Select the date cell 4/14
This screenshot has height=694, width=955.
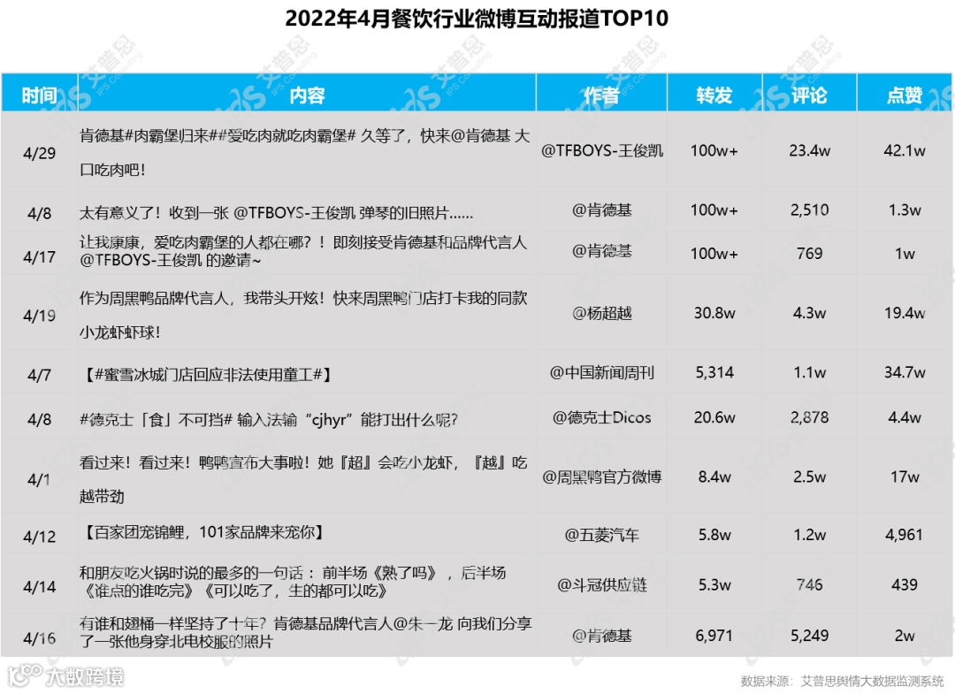40,586
